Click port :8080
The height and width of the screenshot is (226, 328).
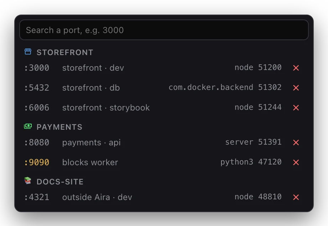click(x=37, y=142)
